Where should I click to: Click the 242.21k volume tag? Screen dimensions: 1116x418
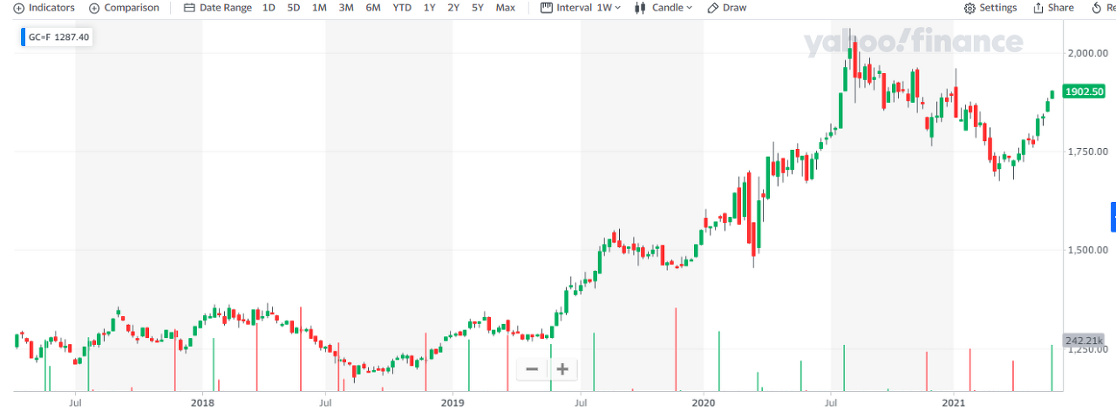tap(1085, 340)
